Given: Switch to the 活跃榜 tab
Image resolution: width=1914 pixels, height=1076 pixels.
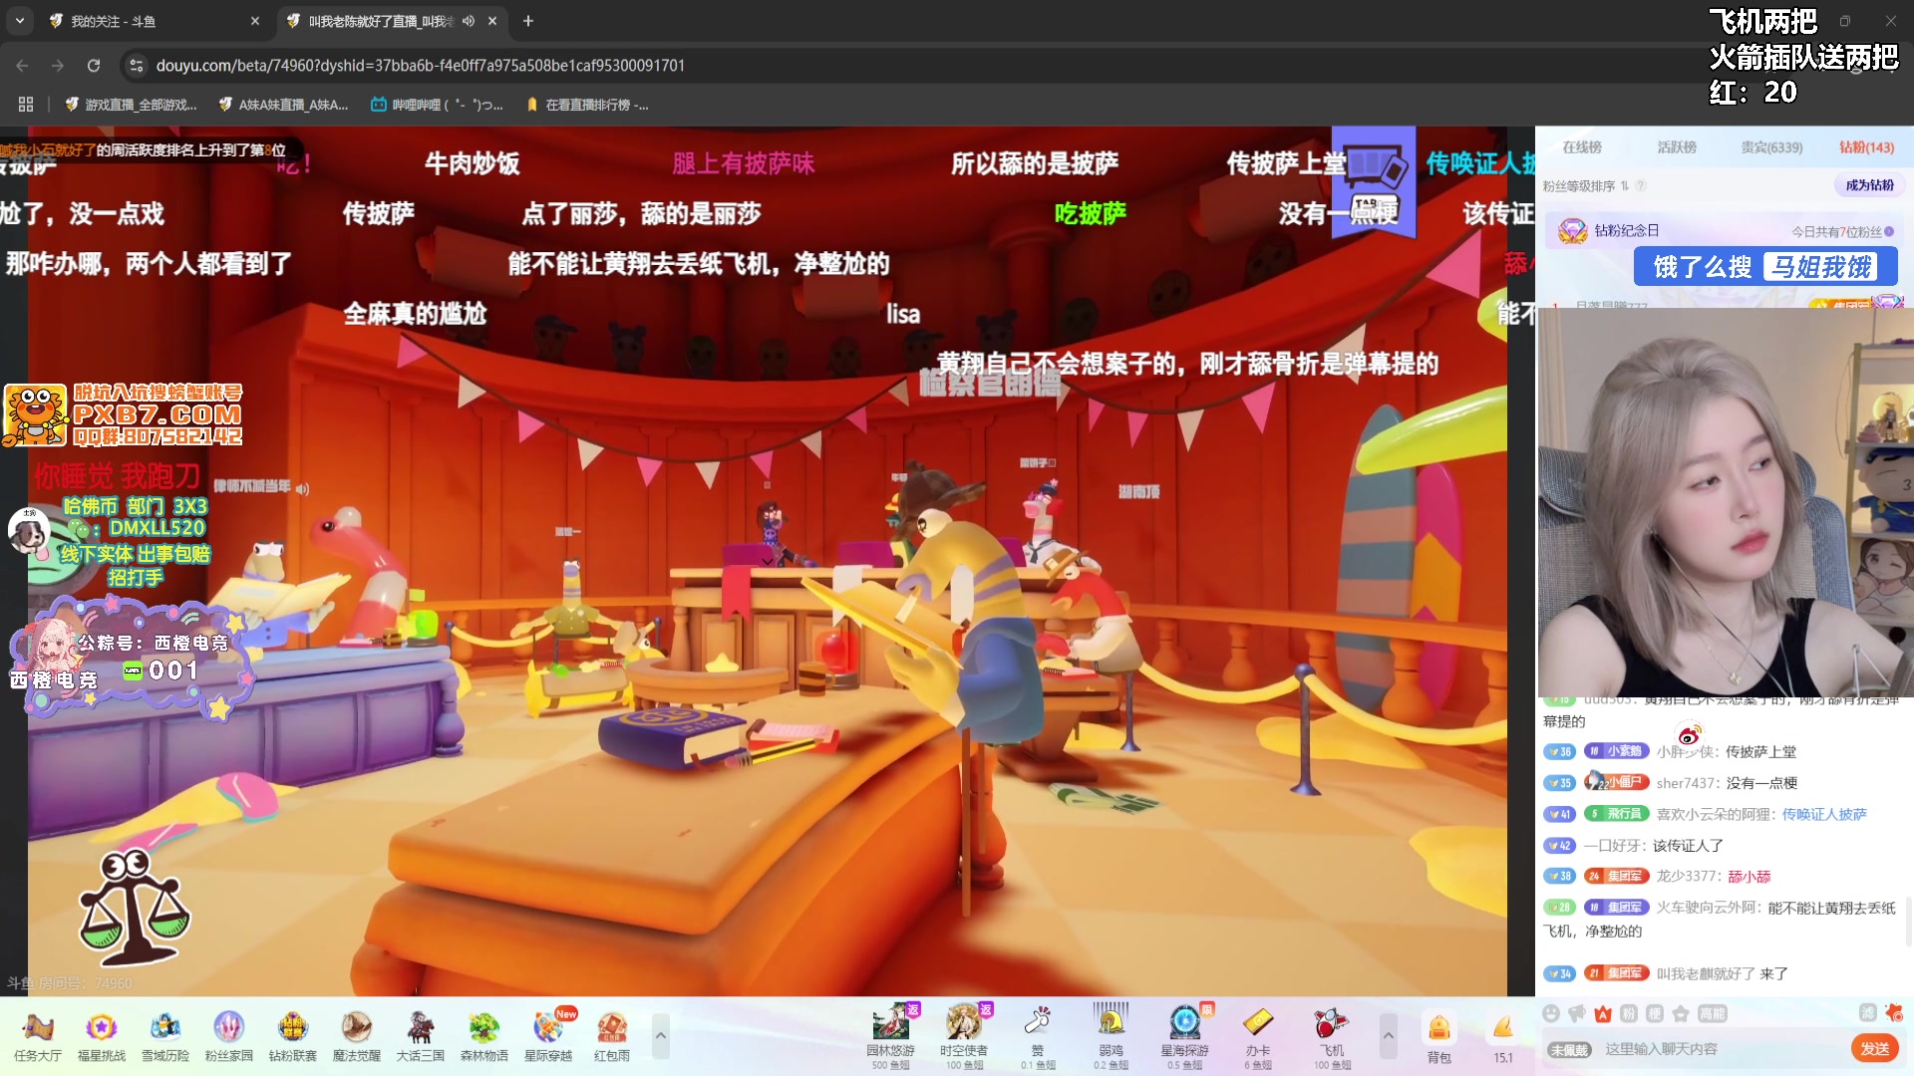Looking at the screenshot, I should pyautogui.click(x=1677, y=147).
